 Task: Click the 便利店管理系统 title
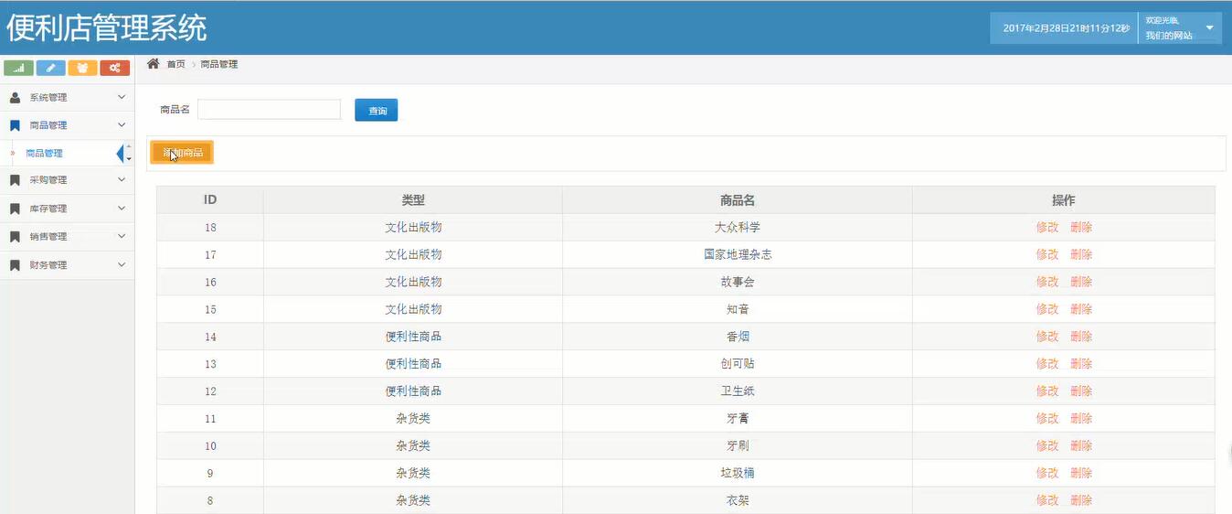pyautogui.click(x=107, y=27)
